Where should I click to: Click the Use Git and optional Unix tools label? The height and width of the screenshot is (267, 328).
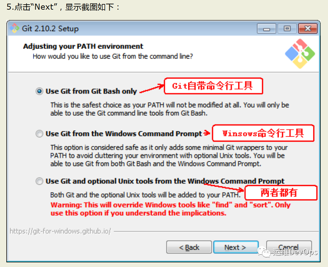click(x=165, y=181)
